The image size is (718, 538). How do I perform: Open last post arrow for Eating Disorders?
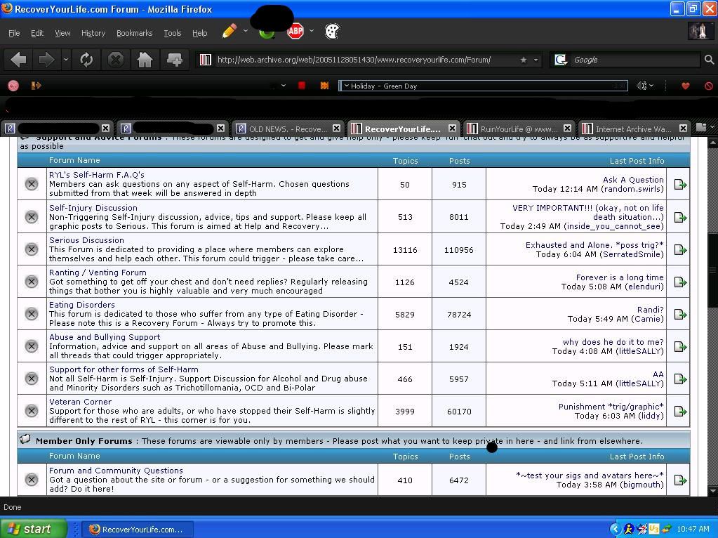pyautogui.click(x=679, y=314)
